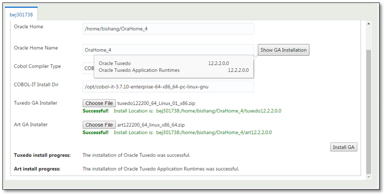The image size is (386, 196).
Task: Click Tuxedo install progress label
Action: point(42,155)
